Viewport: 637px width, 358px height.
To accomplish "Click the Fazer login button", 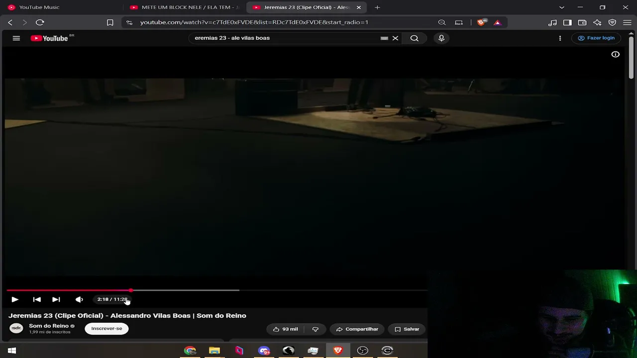I will [596, 38].
